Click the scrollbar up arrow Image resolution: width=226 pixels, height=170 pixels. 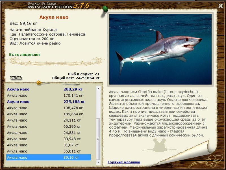tap(98, 89)
